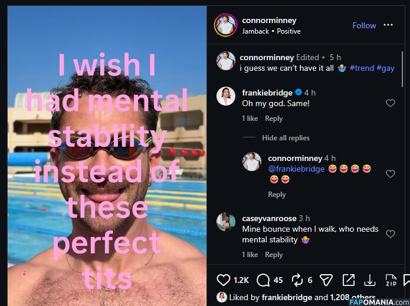Repost using the circular arrows icon
The width and height of the screenshot is (410, 306).
[297, 280]
